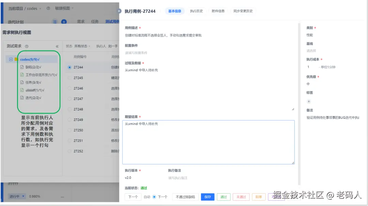Open the help icon beside 当前项目 / codes
The height and width of the screenshot is (206, 368).
48,9
